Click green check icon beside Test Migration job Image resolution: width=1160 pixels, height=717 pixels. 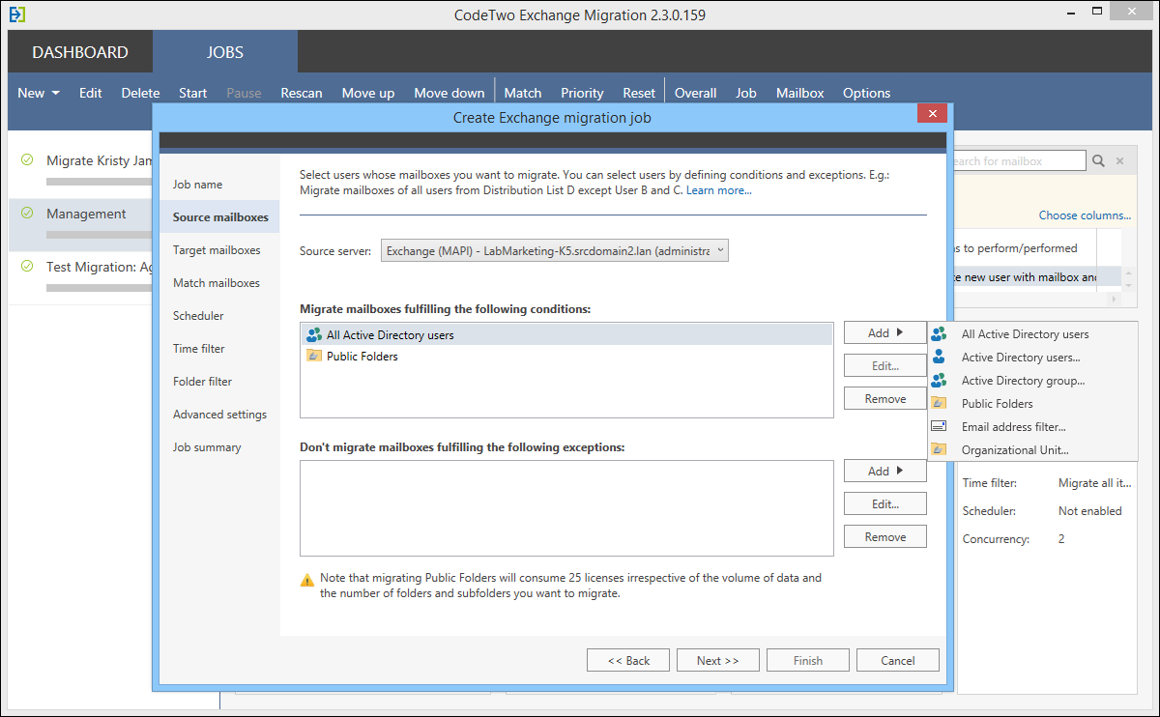pyautogui.click(x=27, y=267)
